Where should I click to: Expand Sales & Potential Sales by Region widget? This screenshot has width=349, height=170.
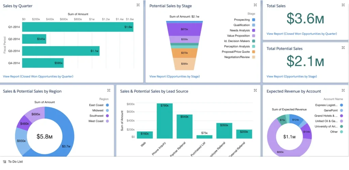click(109, 90)
